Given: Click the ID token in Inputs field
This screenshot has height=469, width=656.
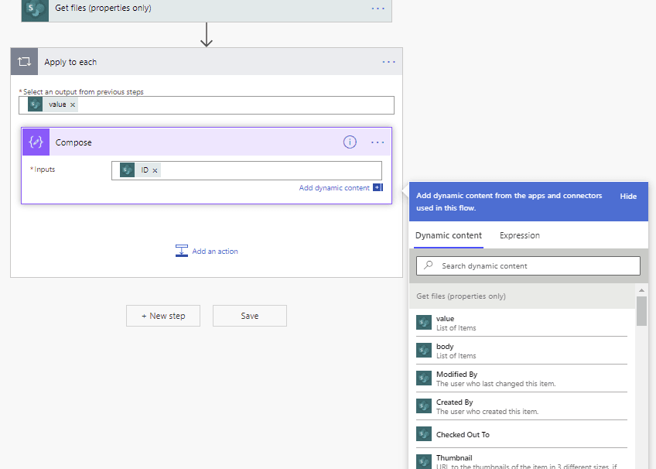Looking at the screenshot, I should [140, 170].
